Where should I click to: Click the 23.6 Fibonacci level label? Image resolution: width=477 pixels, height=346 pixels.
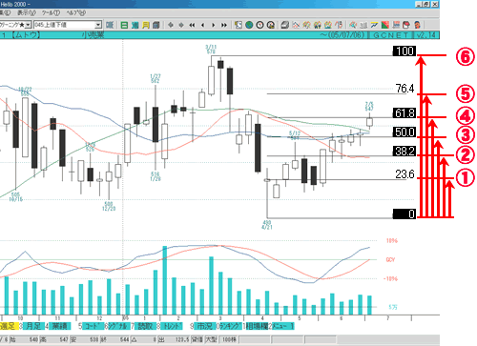[404, 174]
